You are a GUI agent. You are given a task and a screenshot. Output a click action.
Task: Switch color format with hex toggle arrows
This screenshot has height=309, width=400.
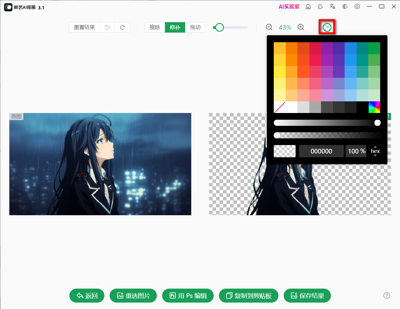(x=375, y=151)
